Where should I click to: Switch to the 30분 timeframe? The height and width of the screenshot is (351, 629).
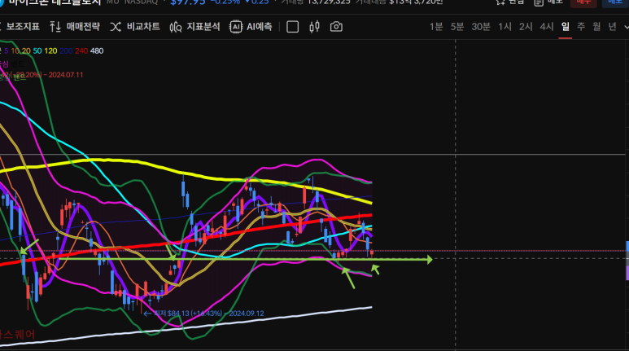481,27
